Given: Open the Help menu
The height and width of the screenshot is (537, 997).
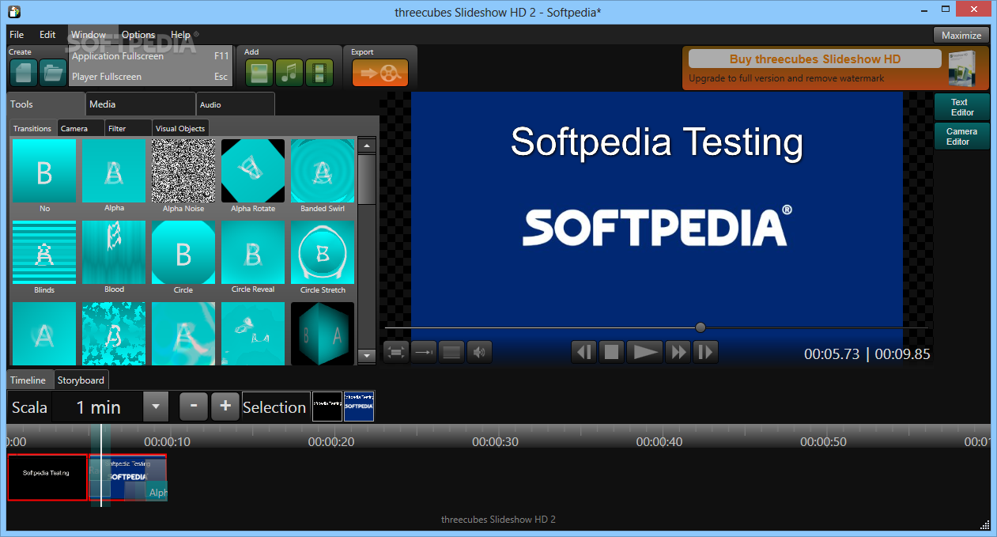Looking at the screenshot, I should coord(180,35).
